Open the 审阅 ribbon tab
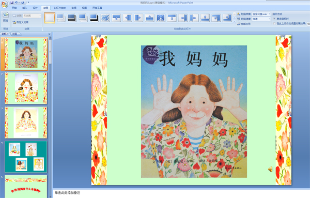 tap(74, 8)
